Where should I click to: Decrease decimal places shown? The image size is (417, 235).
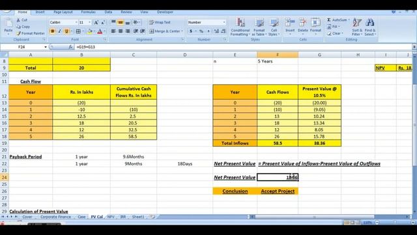tap(223, 31)
